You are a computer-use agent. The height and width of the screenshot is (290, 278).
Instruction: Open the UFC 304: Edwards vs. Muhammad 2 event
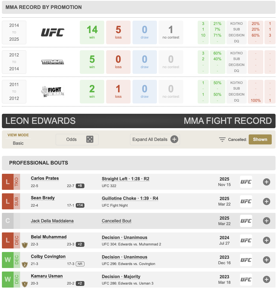pyautogui.click(x=131, y=244)
